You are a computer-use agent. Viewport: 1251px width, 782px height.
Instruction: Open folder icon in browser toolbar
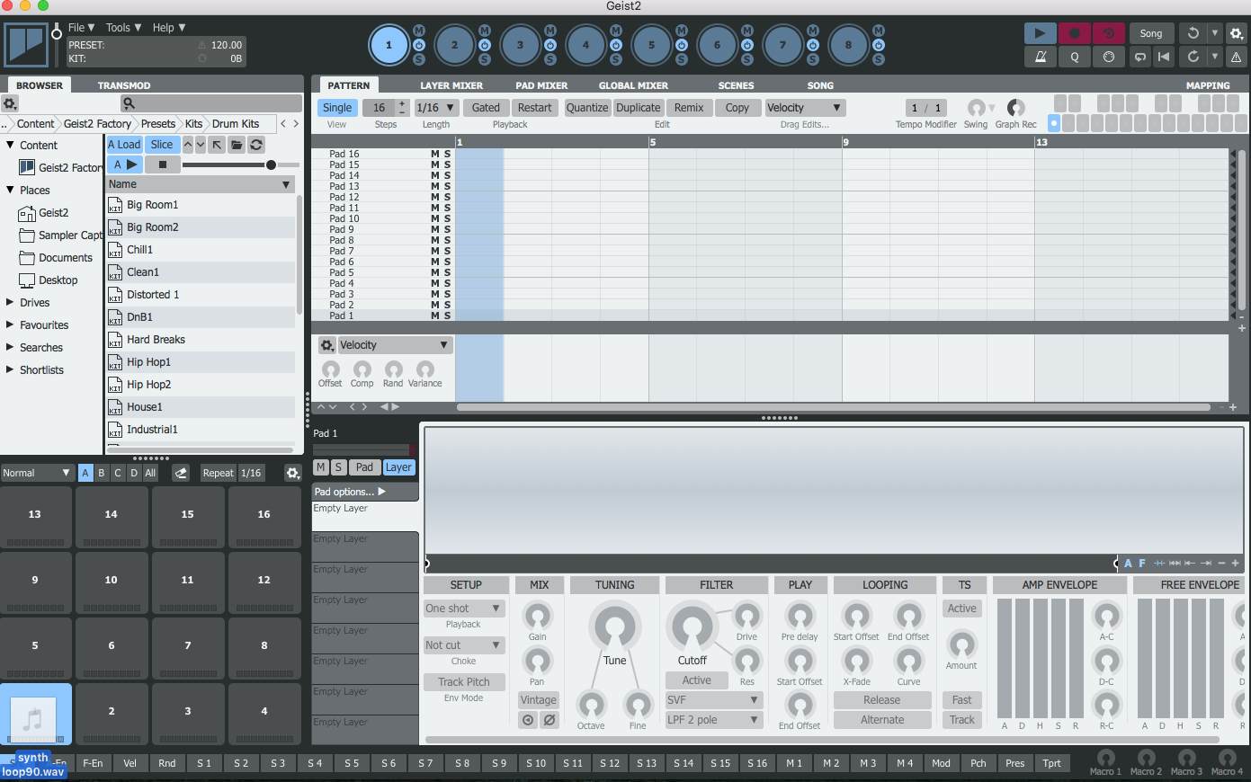(x=237, y=145)
